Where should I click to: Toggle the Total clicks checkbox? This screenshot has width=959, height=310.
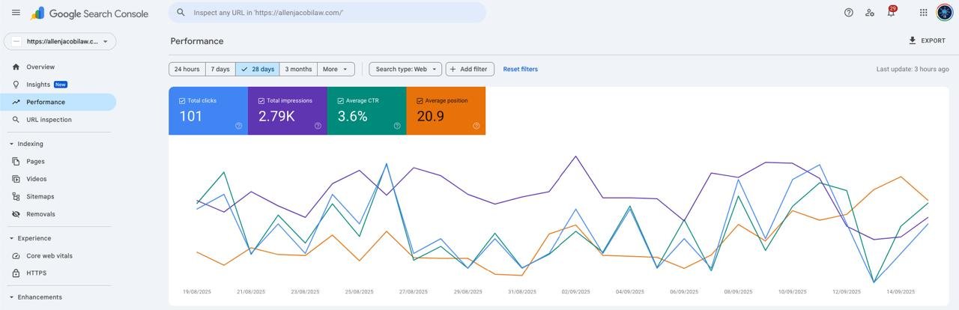(x=183, y=100)
